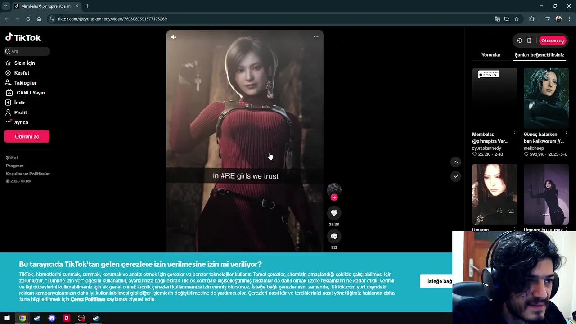
Task: Switch to Şunları beğenebilirsiniz tab
Action: click(539, 55)
